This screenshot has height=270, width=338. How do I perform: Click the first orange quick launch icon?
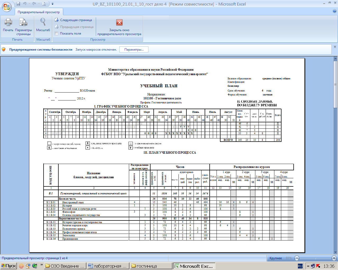pyautogui.click(x=22, y=266)
